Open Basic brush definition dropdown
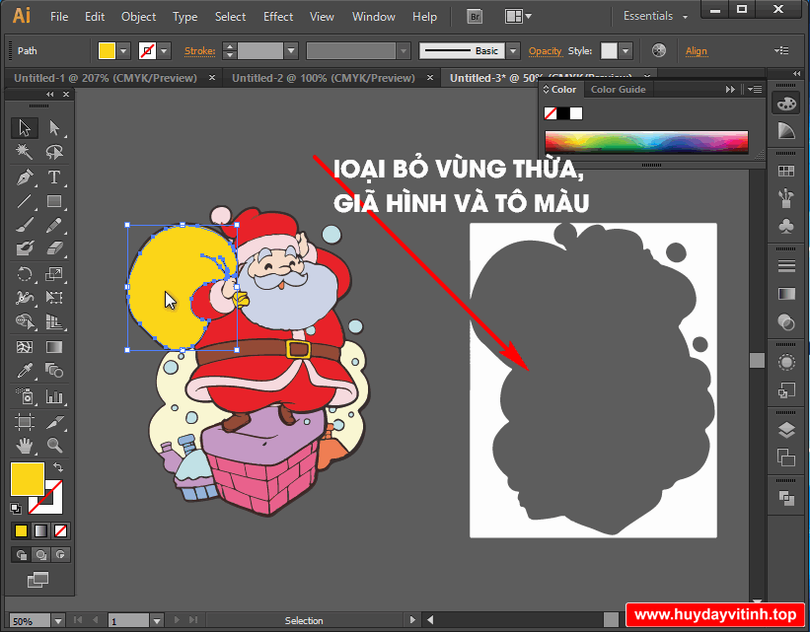 (513, 51)
